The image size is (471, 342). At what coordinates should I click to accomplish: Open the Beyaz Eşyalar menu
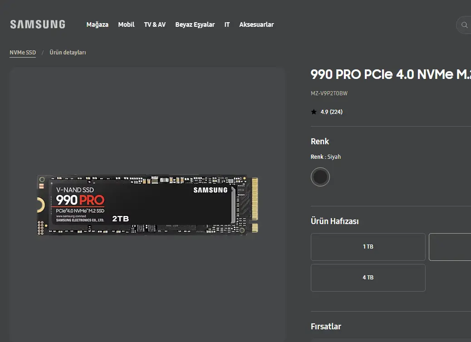[x=195, y=24]
